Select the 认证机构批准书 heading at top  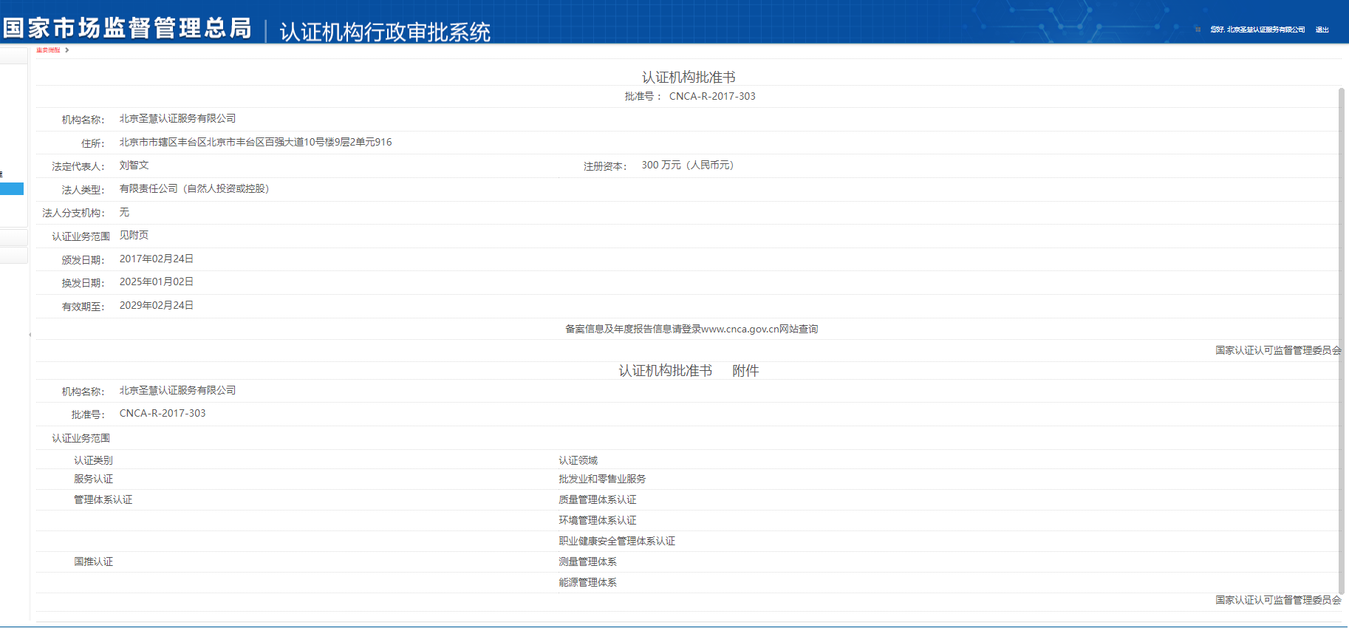coord(689,77)
